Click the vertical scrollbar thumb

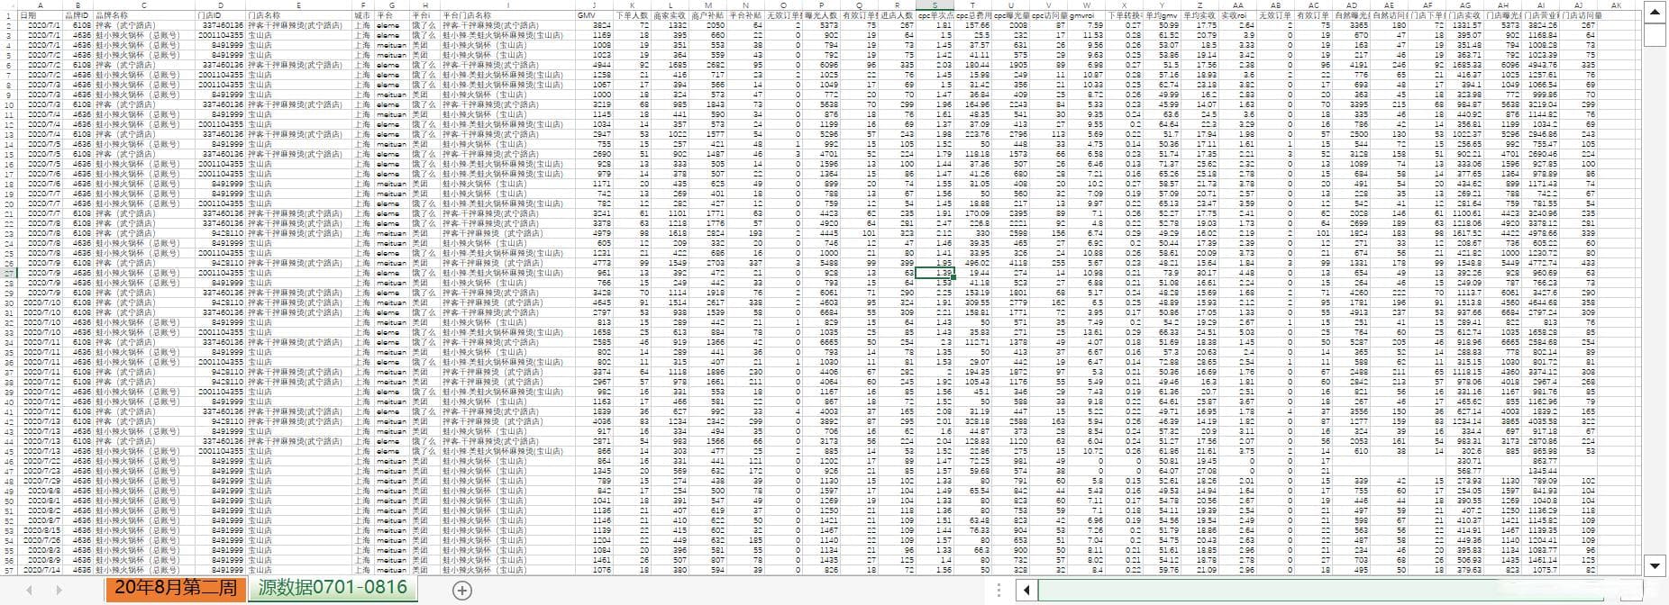[x=1655, y=34]
